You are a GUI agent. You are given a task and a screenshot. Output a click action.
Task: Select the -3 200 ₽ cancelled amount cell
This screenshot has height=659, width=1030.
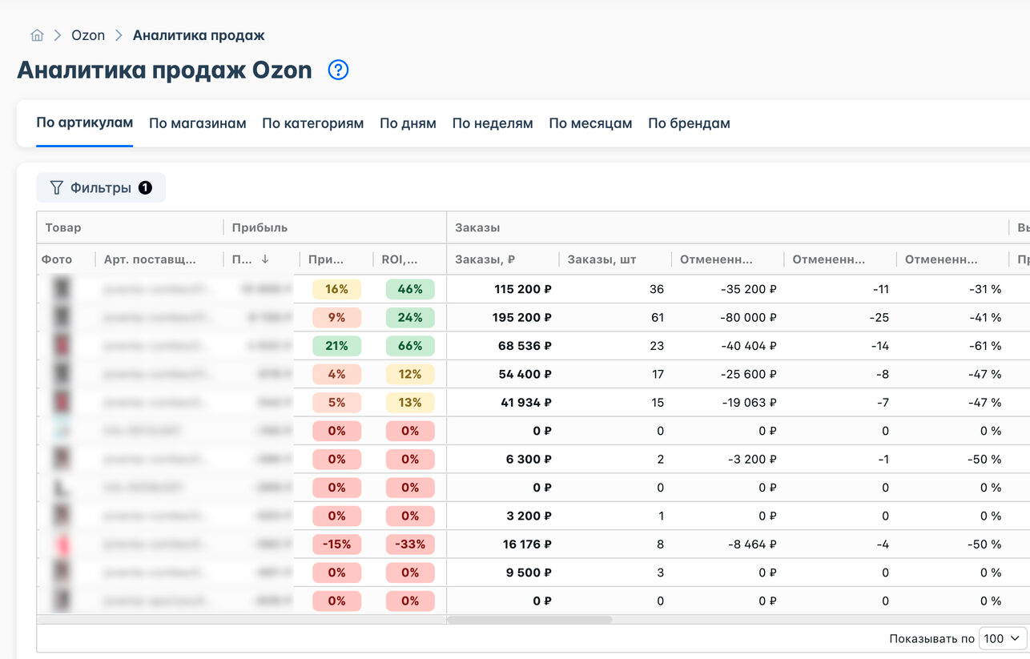coord(728,460)
